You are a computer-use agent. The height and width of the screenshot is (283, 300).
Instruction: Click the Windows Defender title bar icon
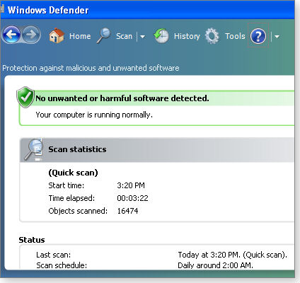coord(2,8)
